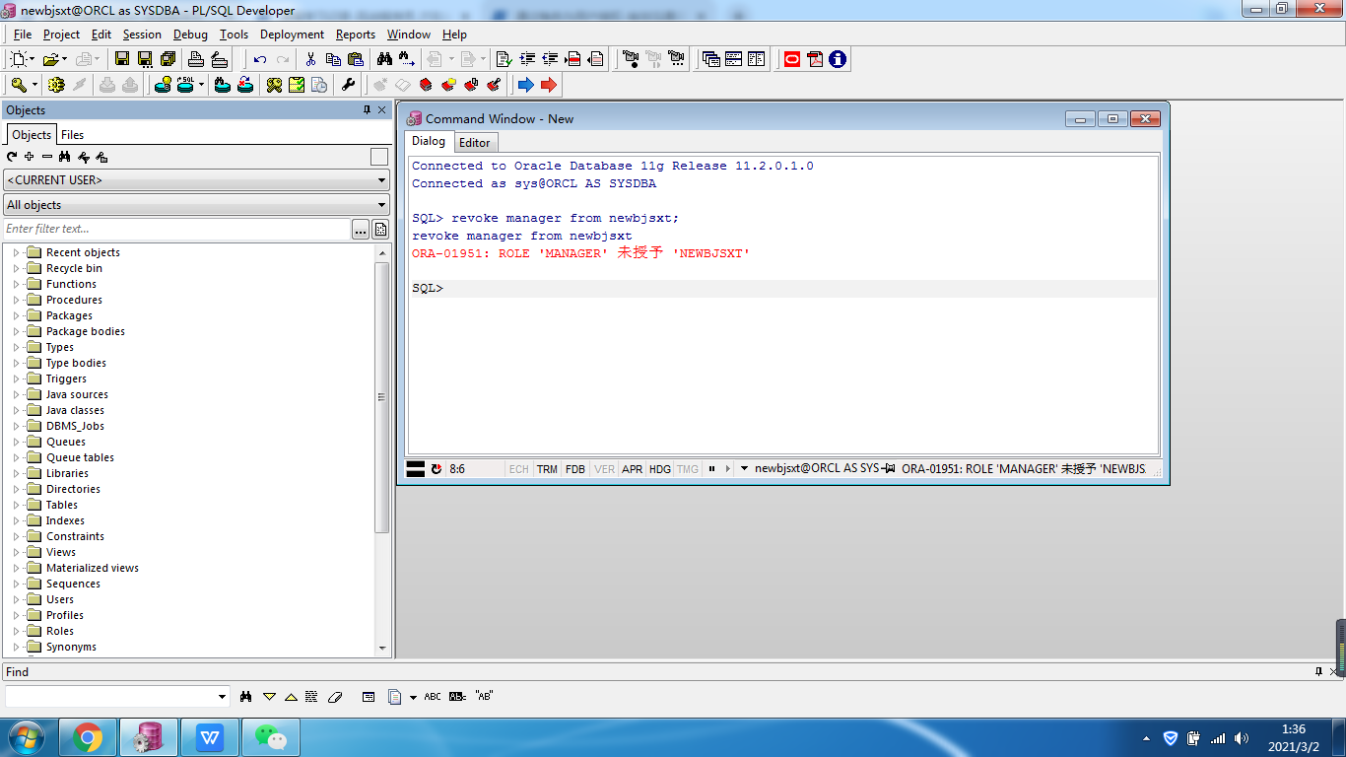Click the Indent selection toolbar icon
Viewport: 1346px width, 757px height.
(527, 59)
